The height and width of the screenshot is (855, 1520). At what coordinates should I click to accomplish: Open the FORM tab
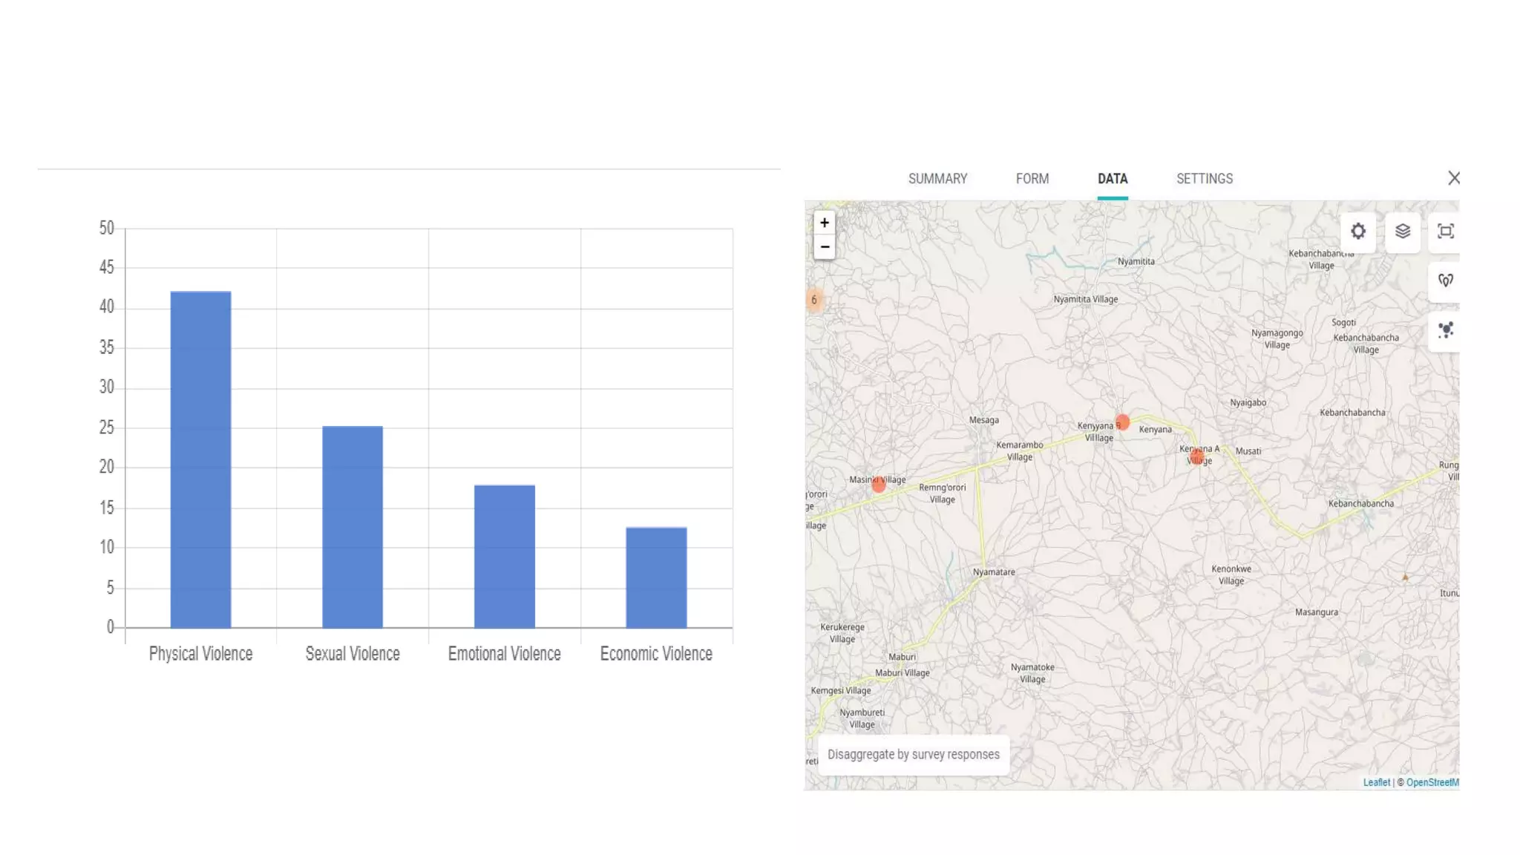point(1032,179)
